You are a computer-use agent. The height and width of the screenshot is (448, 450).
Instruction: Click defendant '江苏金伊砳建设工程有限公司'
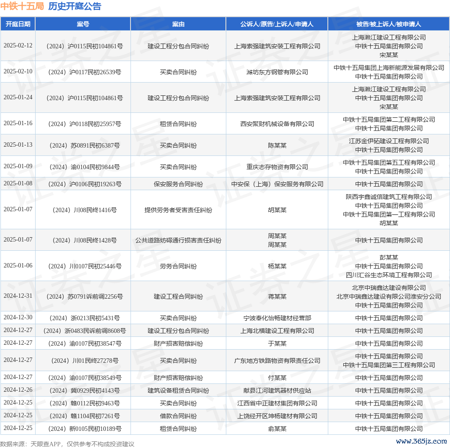[388, 141]
